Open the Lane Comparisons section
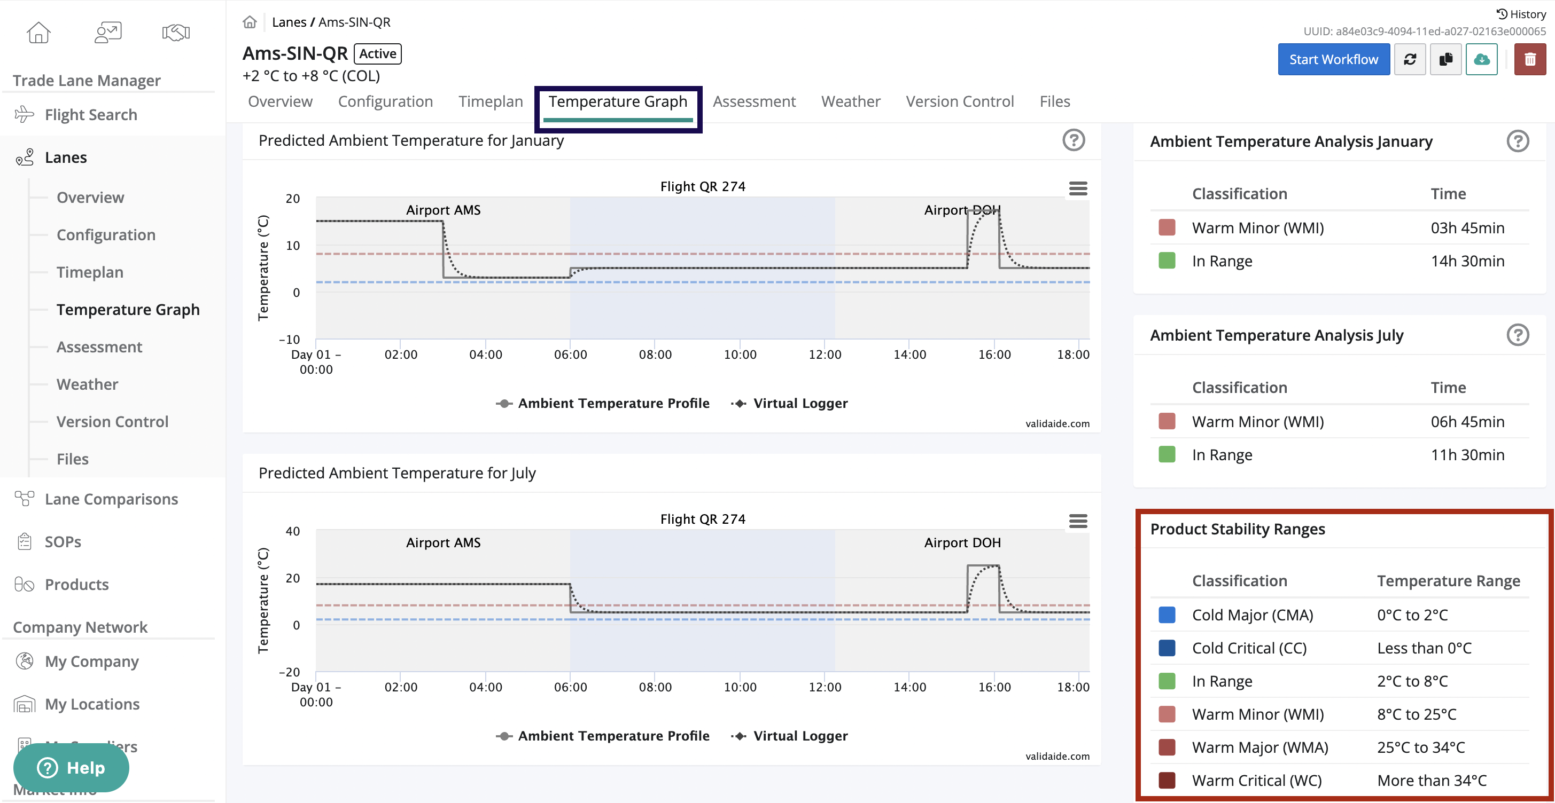This screenshot has height=803, width=1555. 111,499
